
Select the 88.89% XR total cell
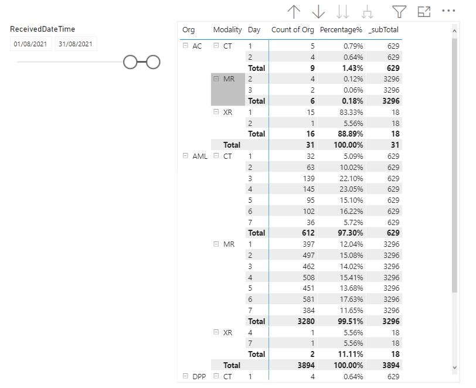pos(342,134)
